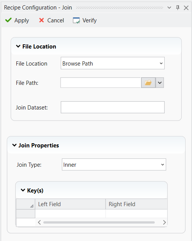
Task: Open the panel options dropdown arrow in title bar
Action: point(169,8)
